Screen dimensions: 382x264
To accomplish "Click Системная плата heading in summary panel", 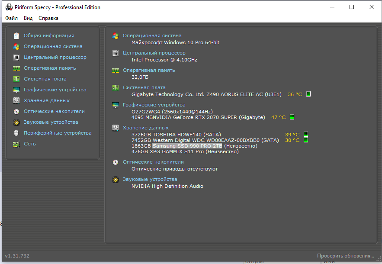I will coord(144,87).
